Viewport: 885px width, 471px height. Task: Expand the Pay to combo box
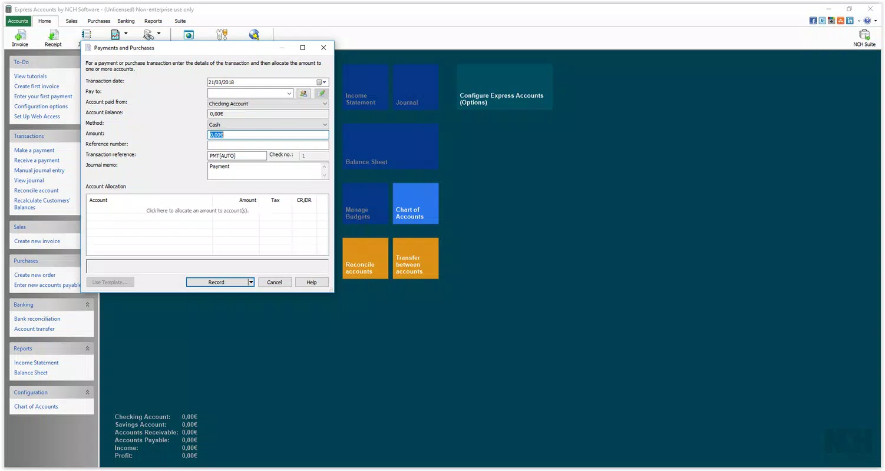pyautogui.click(x=289, y=93)
